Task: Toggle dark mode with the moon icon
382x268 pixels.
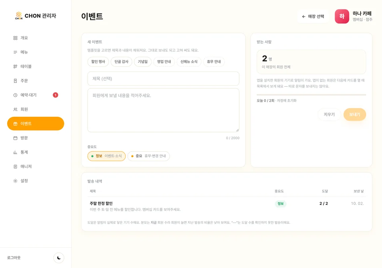Action: click(x=59, y=258)
